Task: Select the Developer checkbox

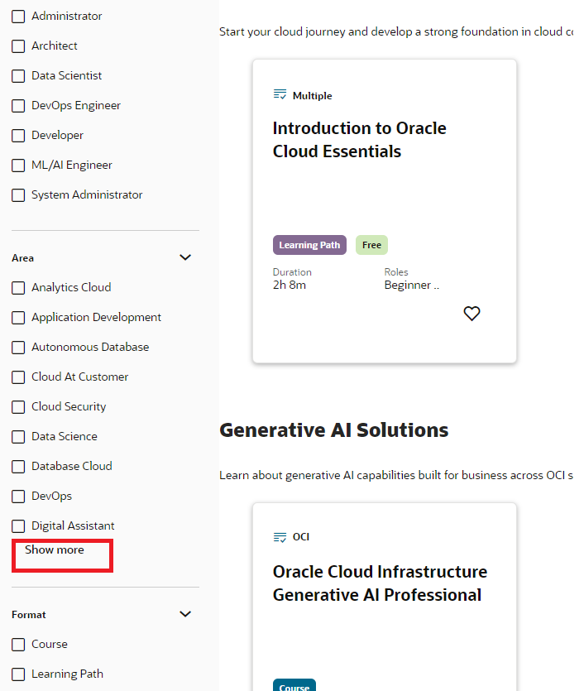Action: click(18, 135)
